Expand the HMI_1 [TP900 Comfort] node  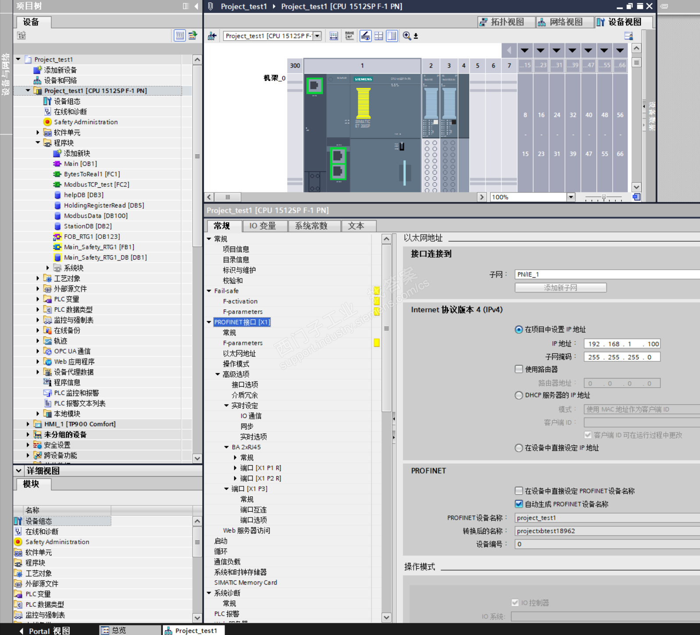28,424
